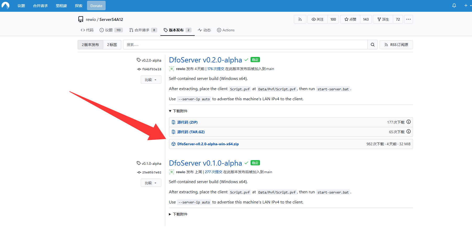This screenshot has width=472, height=233.
Task: Open the notifications bell icon
Action: pyautogui.click(x=454, y=5)
